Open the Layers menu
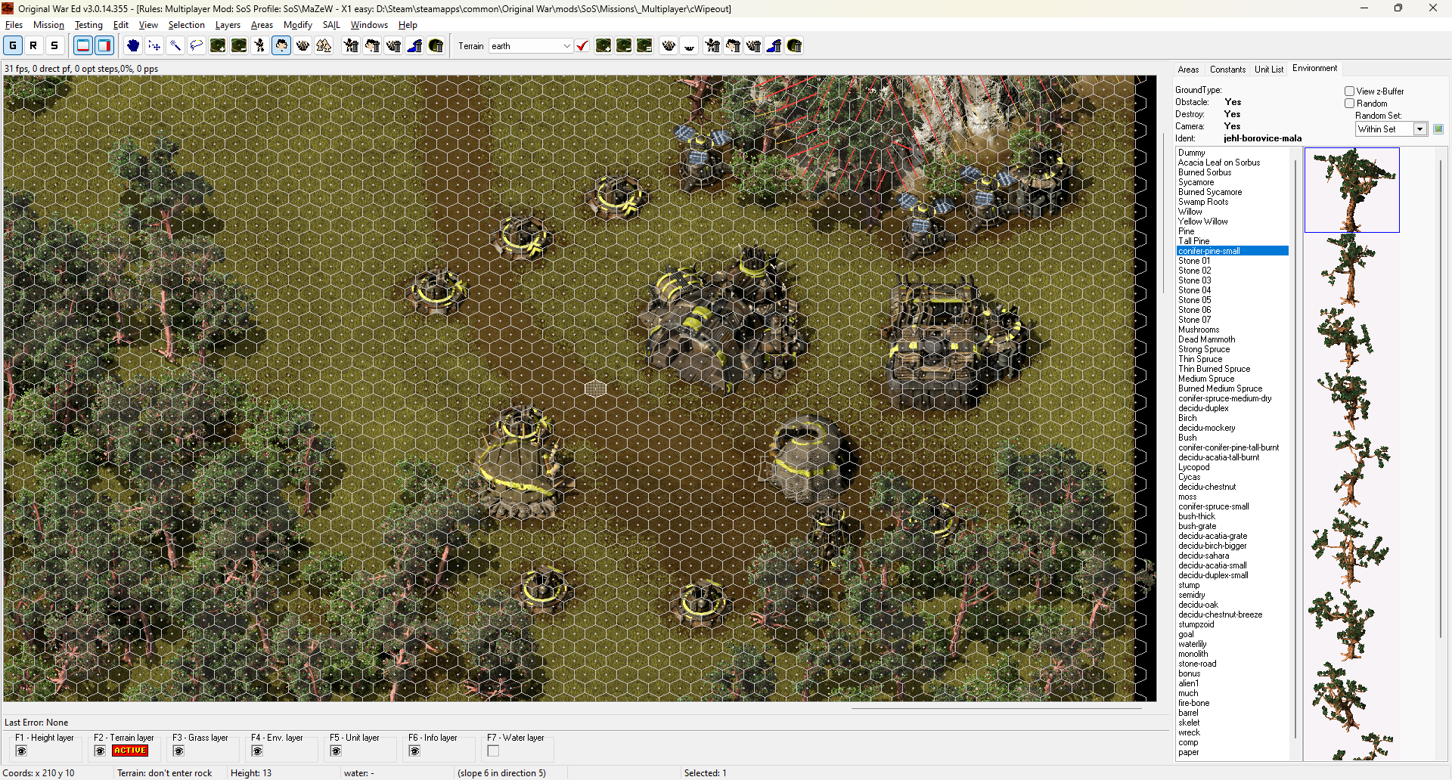This screenshot has width=1452, height=780. click(x=228, y=25)
